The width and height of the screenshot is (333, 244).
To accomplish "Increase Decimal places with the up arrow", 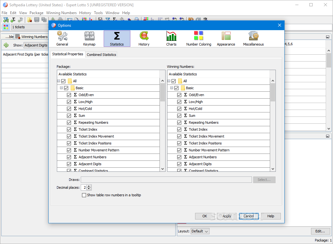I will point(89,186).
